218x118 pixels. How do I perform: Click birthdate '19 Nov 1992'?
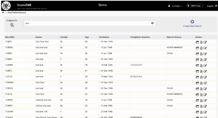pyautogui.click(x=107, y=77)
